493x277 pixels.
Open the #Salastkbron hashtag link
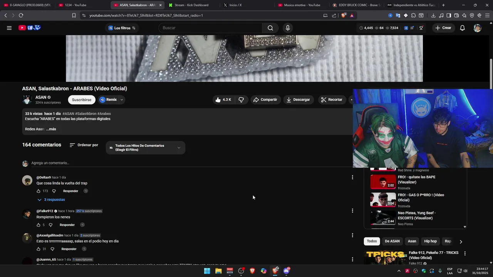click(x=86, y=113)
